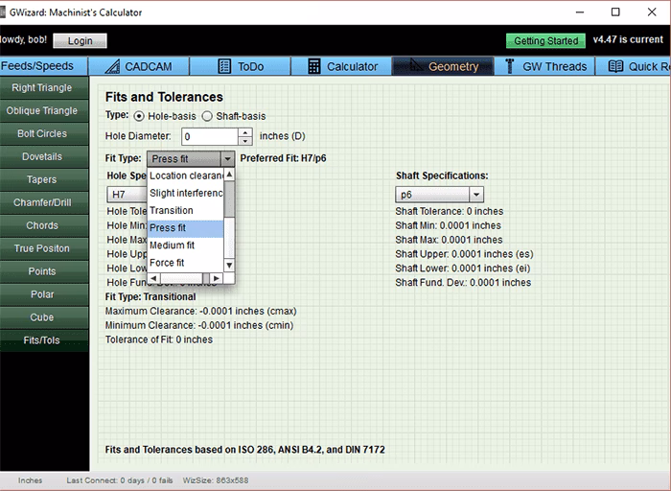Image resolution: width=671 pixels, height=491 pixels.
Task: Click the Geometry tab icon
Action: tap(412, 66)
